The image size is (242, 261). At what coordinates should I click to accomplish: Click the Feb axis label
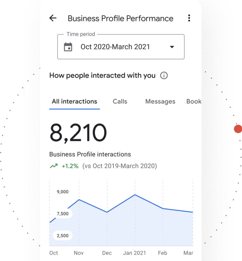click(x=163, y=253)
